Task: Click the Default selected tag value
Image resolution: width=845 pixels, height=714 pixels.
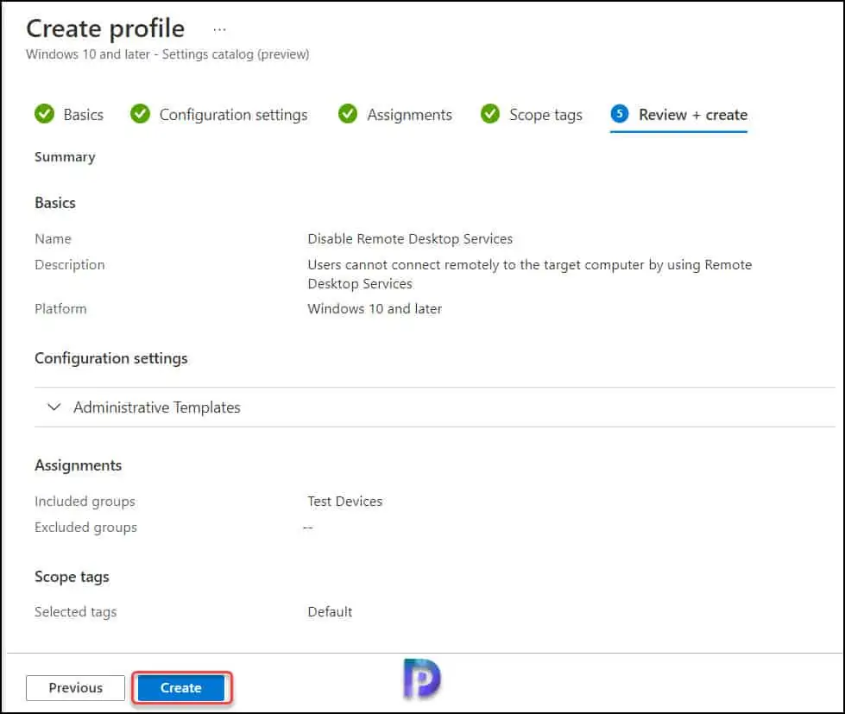Action: (330, 611)
